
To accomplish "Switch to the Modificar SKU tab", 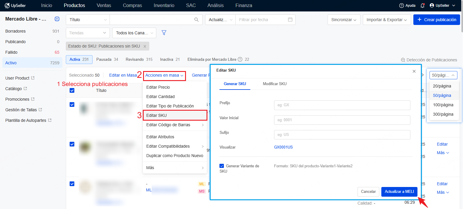I will pos(275,84).
